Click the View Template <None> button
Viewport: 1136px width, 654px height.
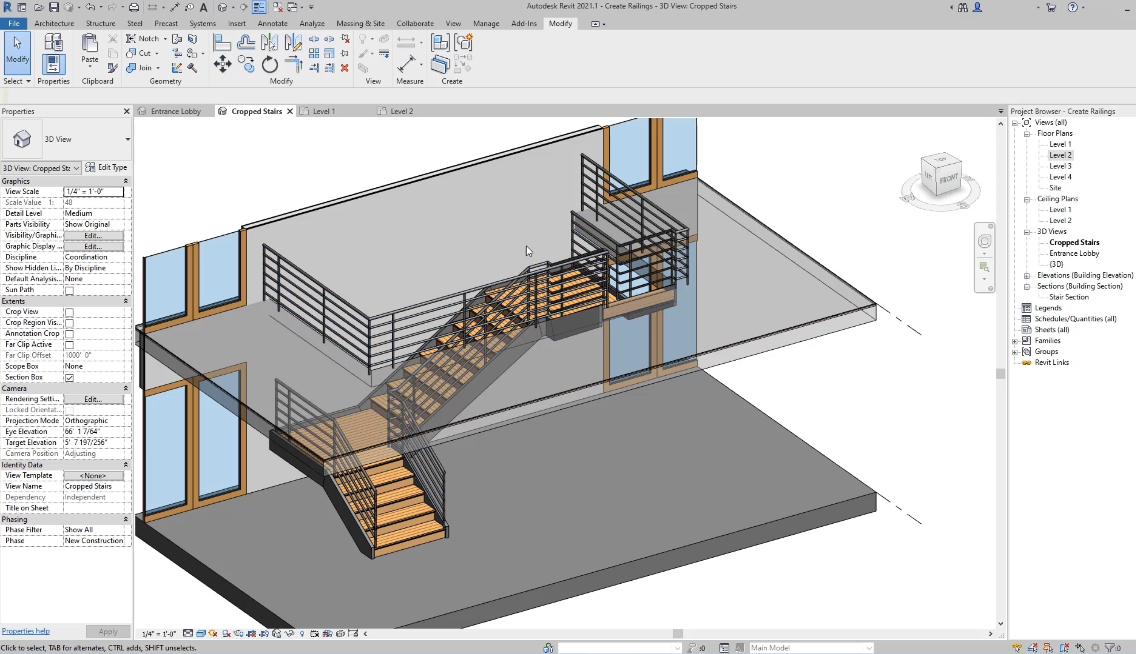[93, 475]
